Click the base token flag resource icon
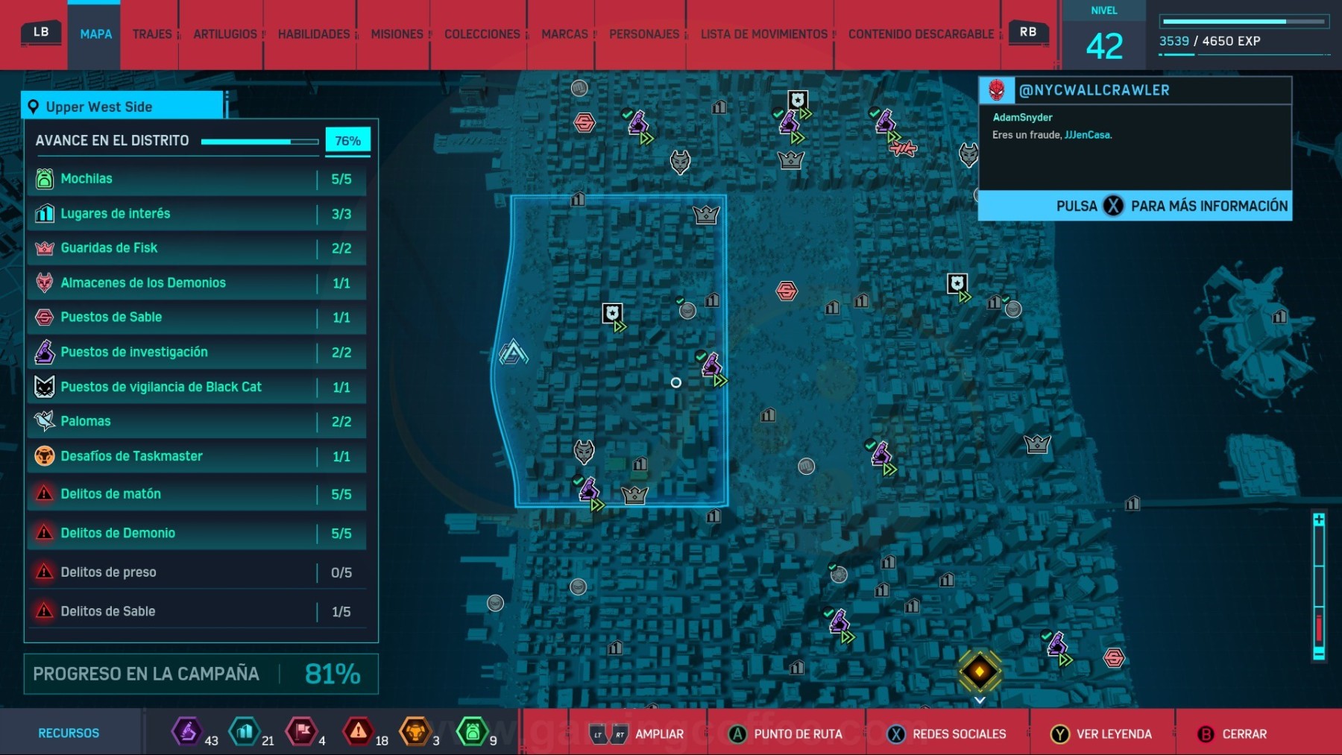Viewport: 1342px width, 755px height. point(301,731)
